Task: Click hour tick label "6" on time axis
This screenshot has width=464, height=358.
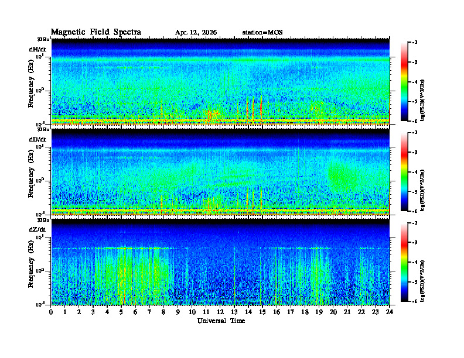Action: [x=135, y=312]
